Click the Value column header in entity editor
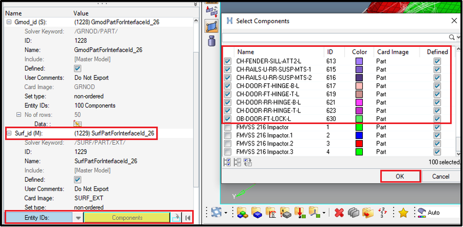The height and width of the screenshot is (227, 463). click(80, 13)
